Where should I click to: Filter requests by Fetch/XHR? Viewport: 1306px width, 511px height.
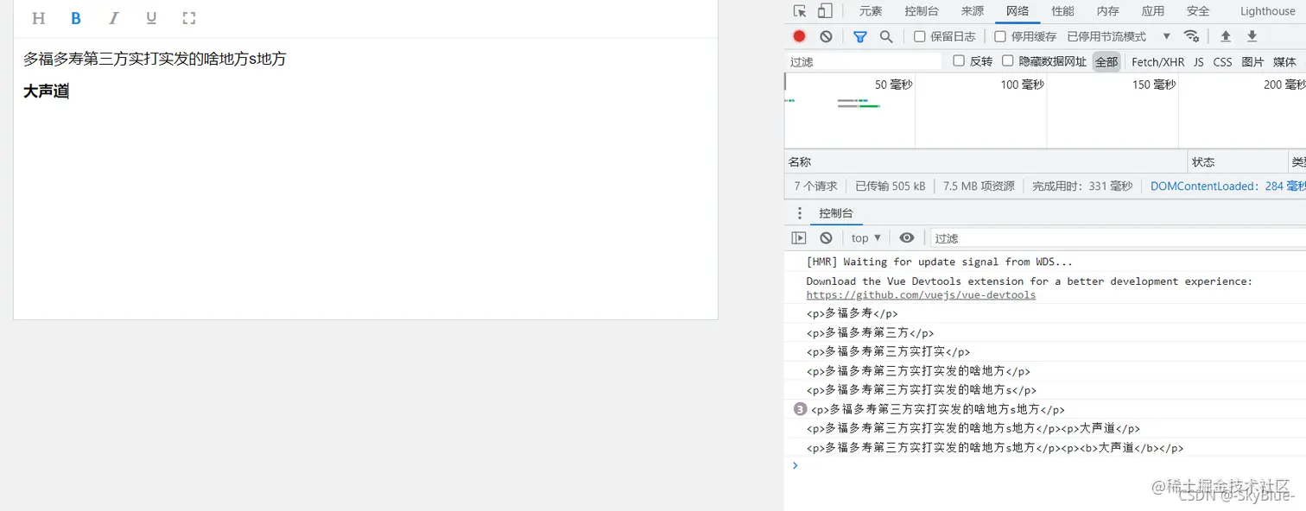1157,62
